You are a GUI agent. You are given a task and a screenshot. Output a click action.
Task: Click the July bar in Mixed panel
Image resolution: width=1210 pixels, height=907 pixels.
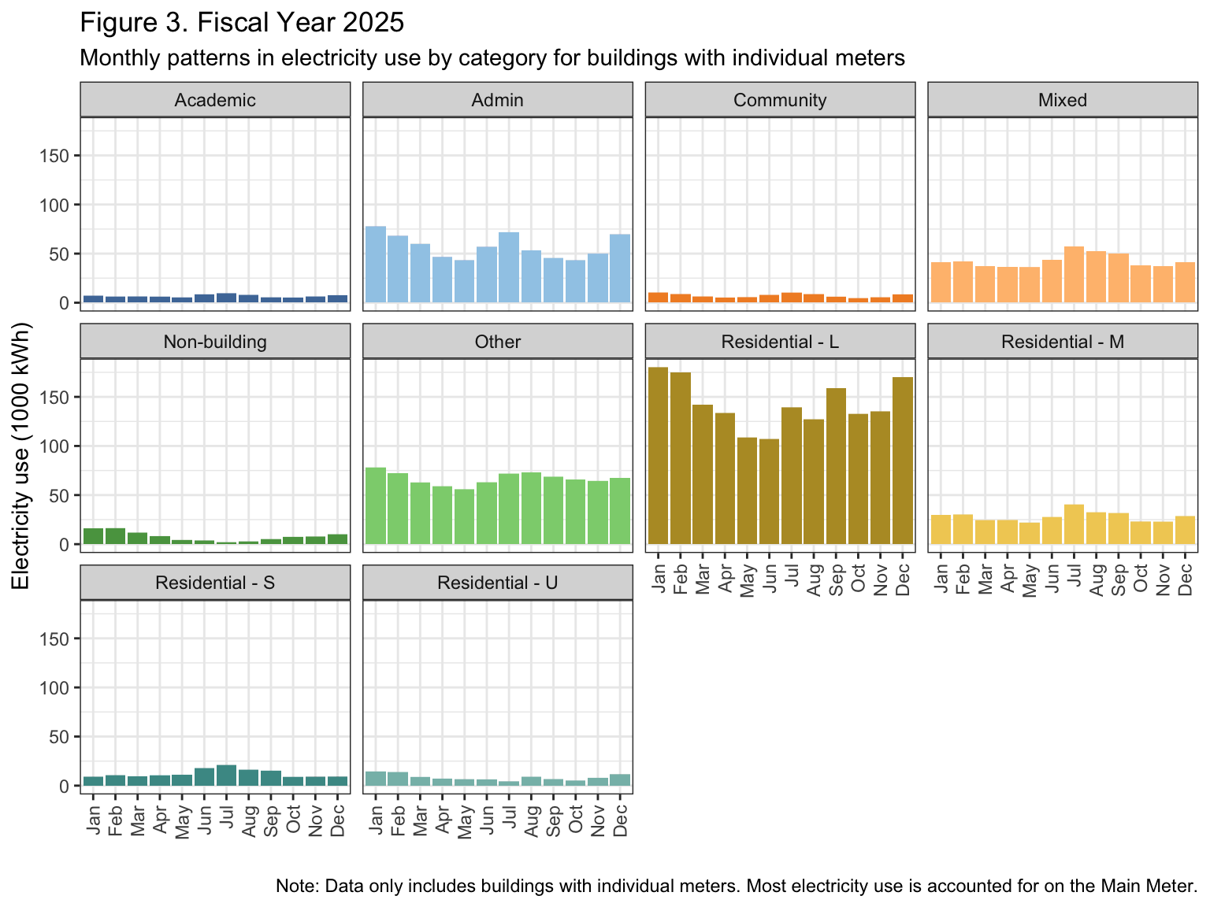pyautogui.click(x=1074, y=275)
